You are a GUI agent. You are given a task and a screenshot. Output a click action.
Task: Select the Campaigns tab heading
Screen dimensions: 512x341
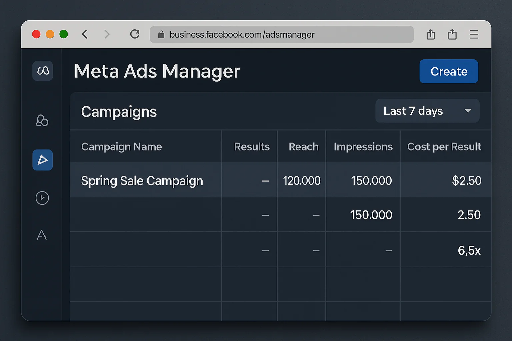119,112
